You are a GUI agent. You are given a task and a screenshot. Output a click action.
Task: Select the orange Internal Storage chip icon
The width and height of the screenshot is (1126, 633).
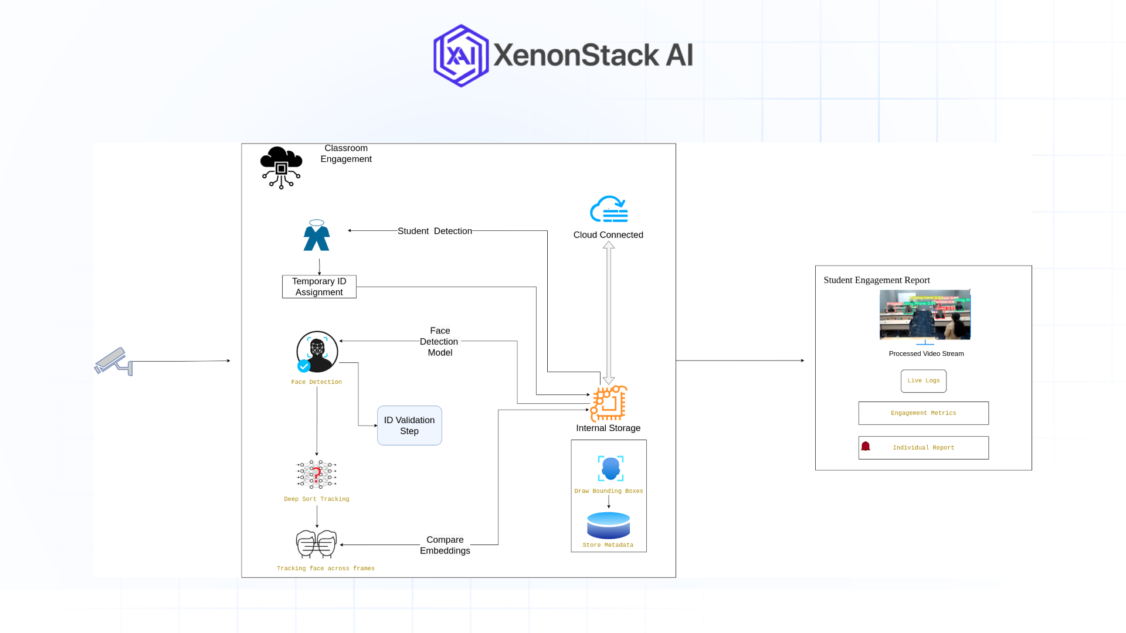(609, 403)
